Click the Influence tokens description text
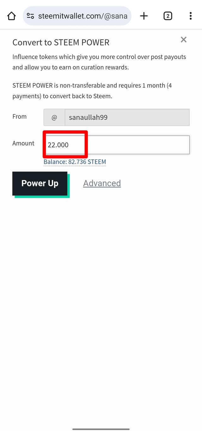 click(99, 62)
